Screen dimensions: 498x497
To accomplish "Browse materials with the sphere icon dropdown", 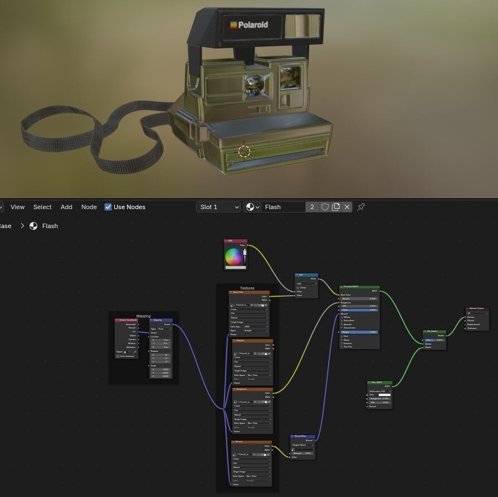I will [252, 207].
